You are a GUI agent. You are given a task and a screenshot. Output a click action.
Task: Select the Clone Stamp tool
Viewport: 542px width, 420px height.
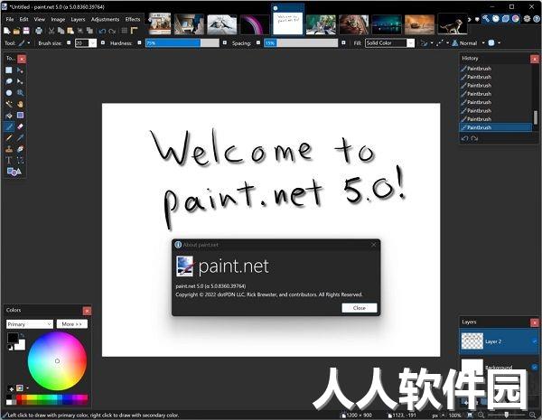pos(9,149)
